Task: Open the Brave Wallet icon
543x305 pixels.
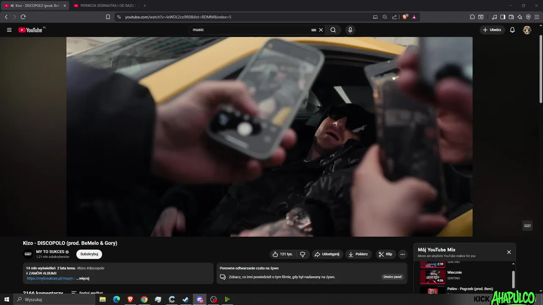Action: 511,17
